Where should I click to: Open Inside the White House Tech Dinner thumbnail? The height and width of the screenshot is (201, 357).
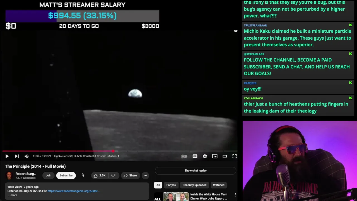(x=171, y=197)
